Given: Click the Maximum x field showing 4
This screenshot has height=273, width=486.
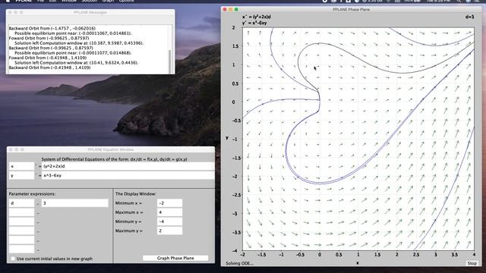Looking at the screenshot, I should (x=169, y=212).
